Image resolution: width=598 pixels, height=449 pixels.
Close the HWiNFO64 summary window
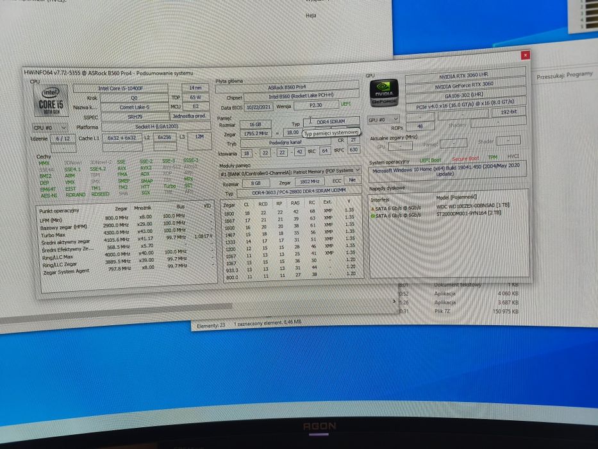(525, 55)
